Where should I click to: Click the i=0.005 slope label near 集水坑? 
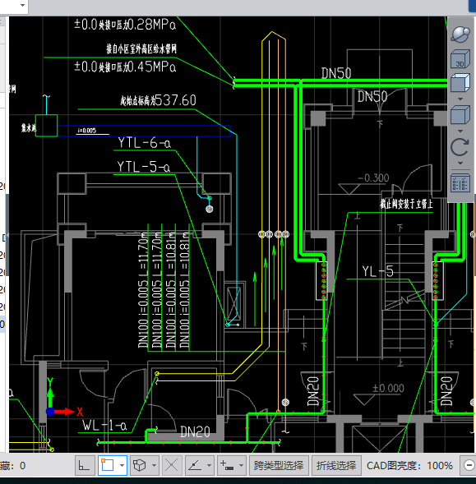(x=86, y=131)
